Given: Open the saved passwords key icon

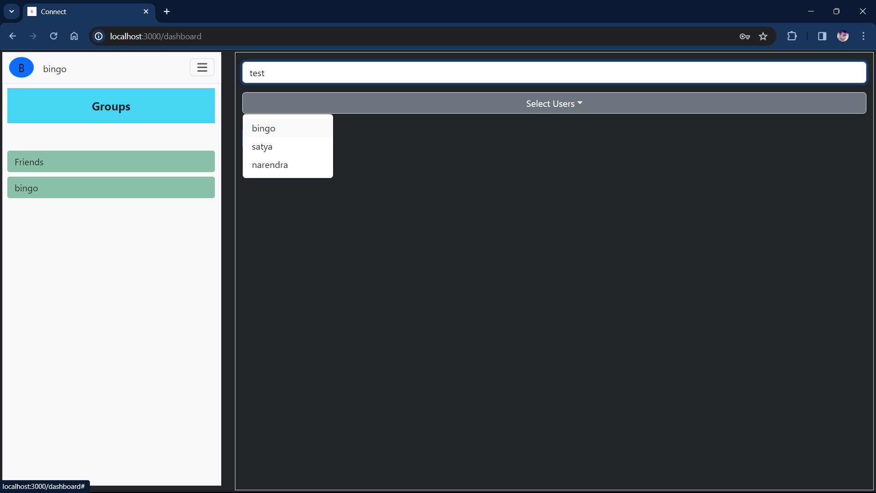Looking at the screenshot, I should 745,36.
